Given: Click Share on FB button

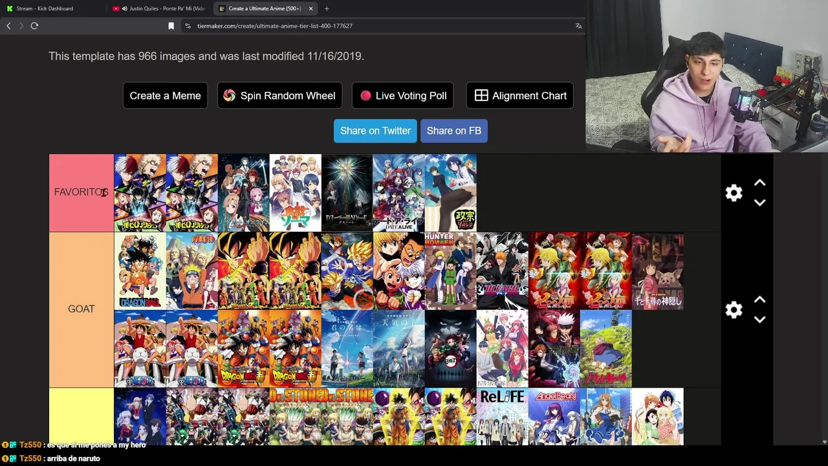Looking at the screenshot, I should [x=454, y=131].
